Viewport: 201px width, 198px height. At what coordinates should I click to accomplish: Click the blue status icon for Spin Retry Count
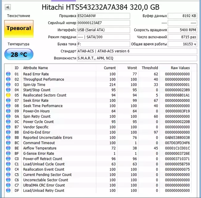[8, 116]
